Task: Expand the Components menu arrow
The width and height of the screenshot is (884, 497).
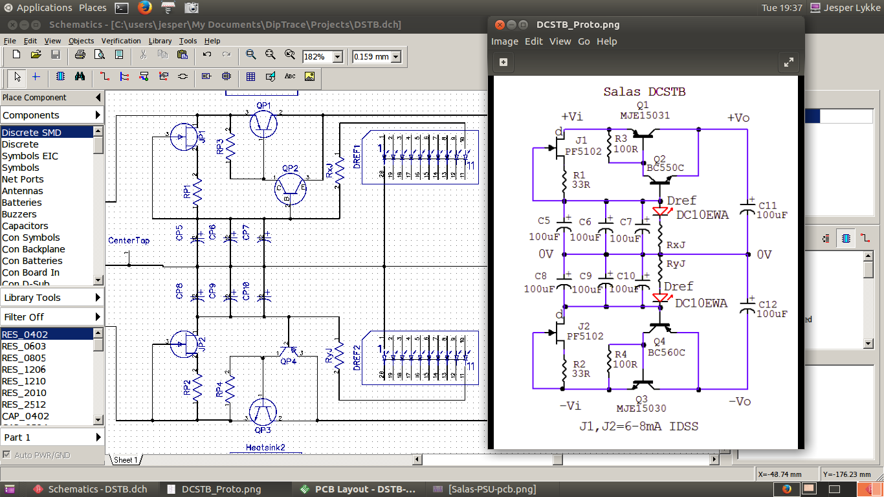Action: 98,115
